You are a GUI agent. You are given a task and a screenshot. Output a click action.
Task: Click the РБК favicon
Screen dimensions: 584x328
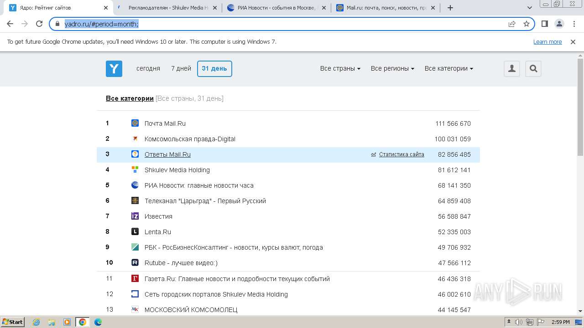coord(135,247)
